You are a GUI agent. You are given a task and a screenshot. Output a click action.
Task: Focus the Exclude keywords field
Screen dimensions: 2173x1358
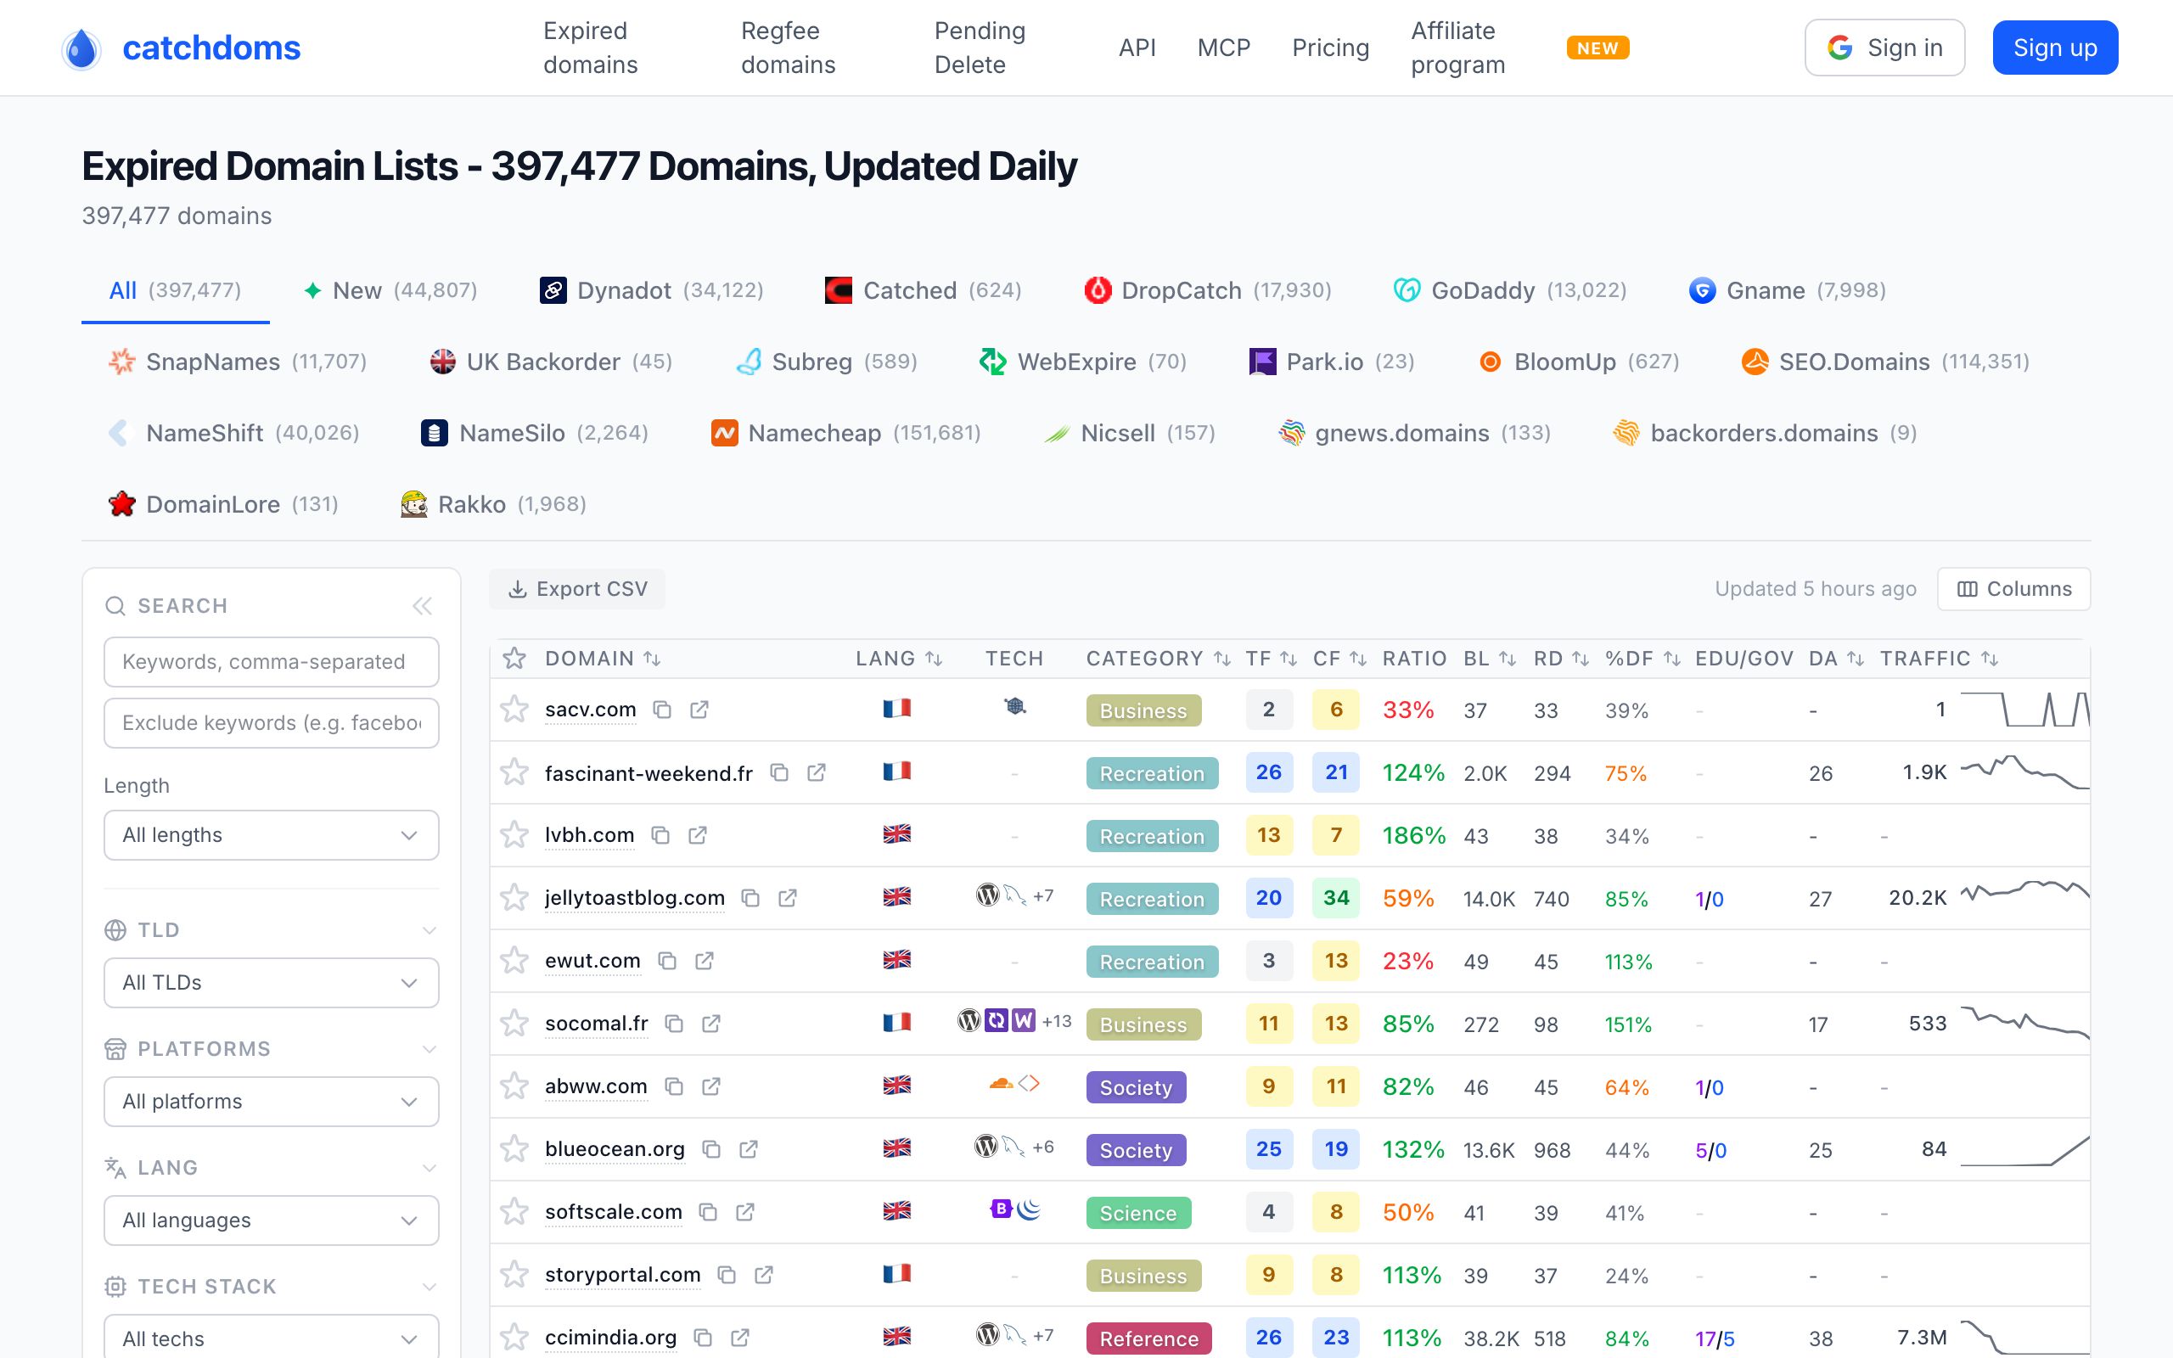tap(271, 723)
